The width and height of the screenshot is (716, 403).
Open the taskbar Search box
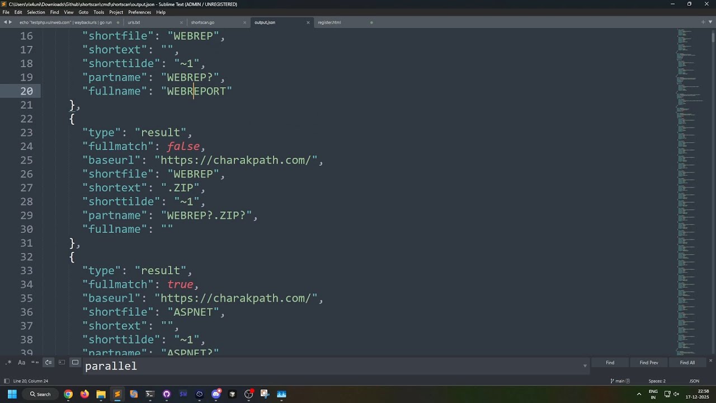pos(40,394)
